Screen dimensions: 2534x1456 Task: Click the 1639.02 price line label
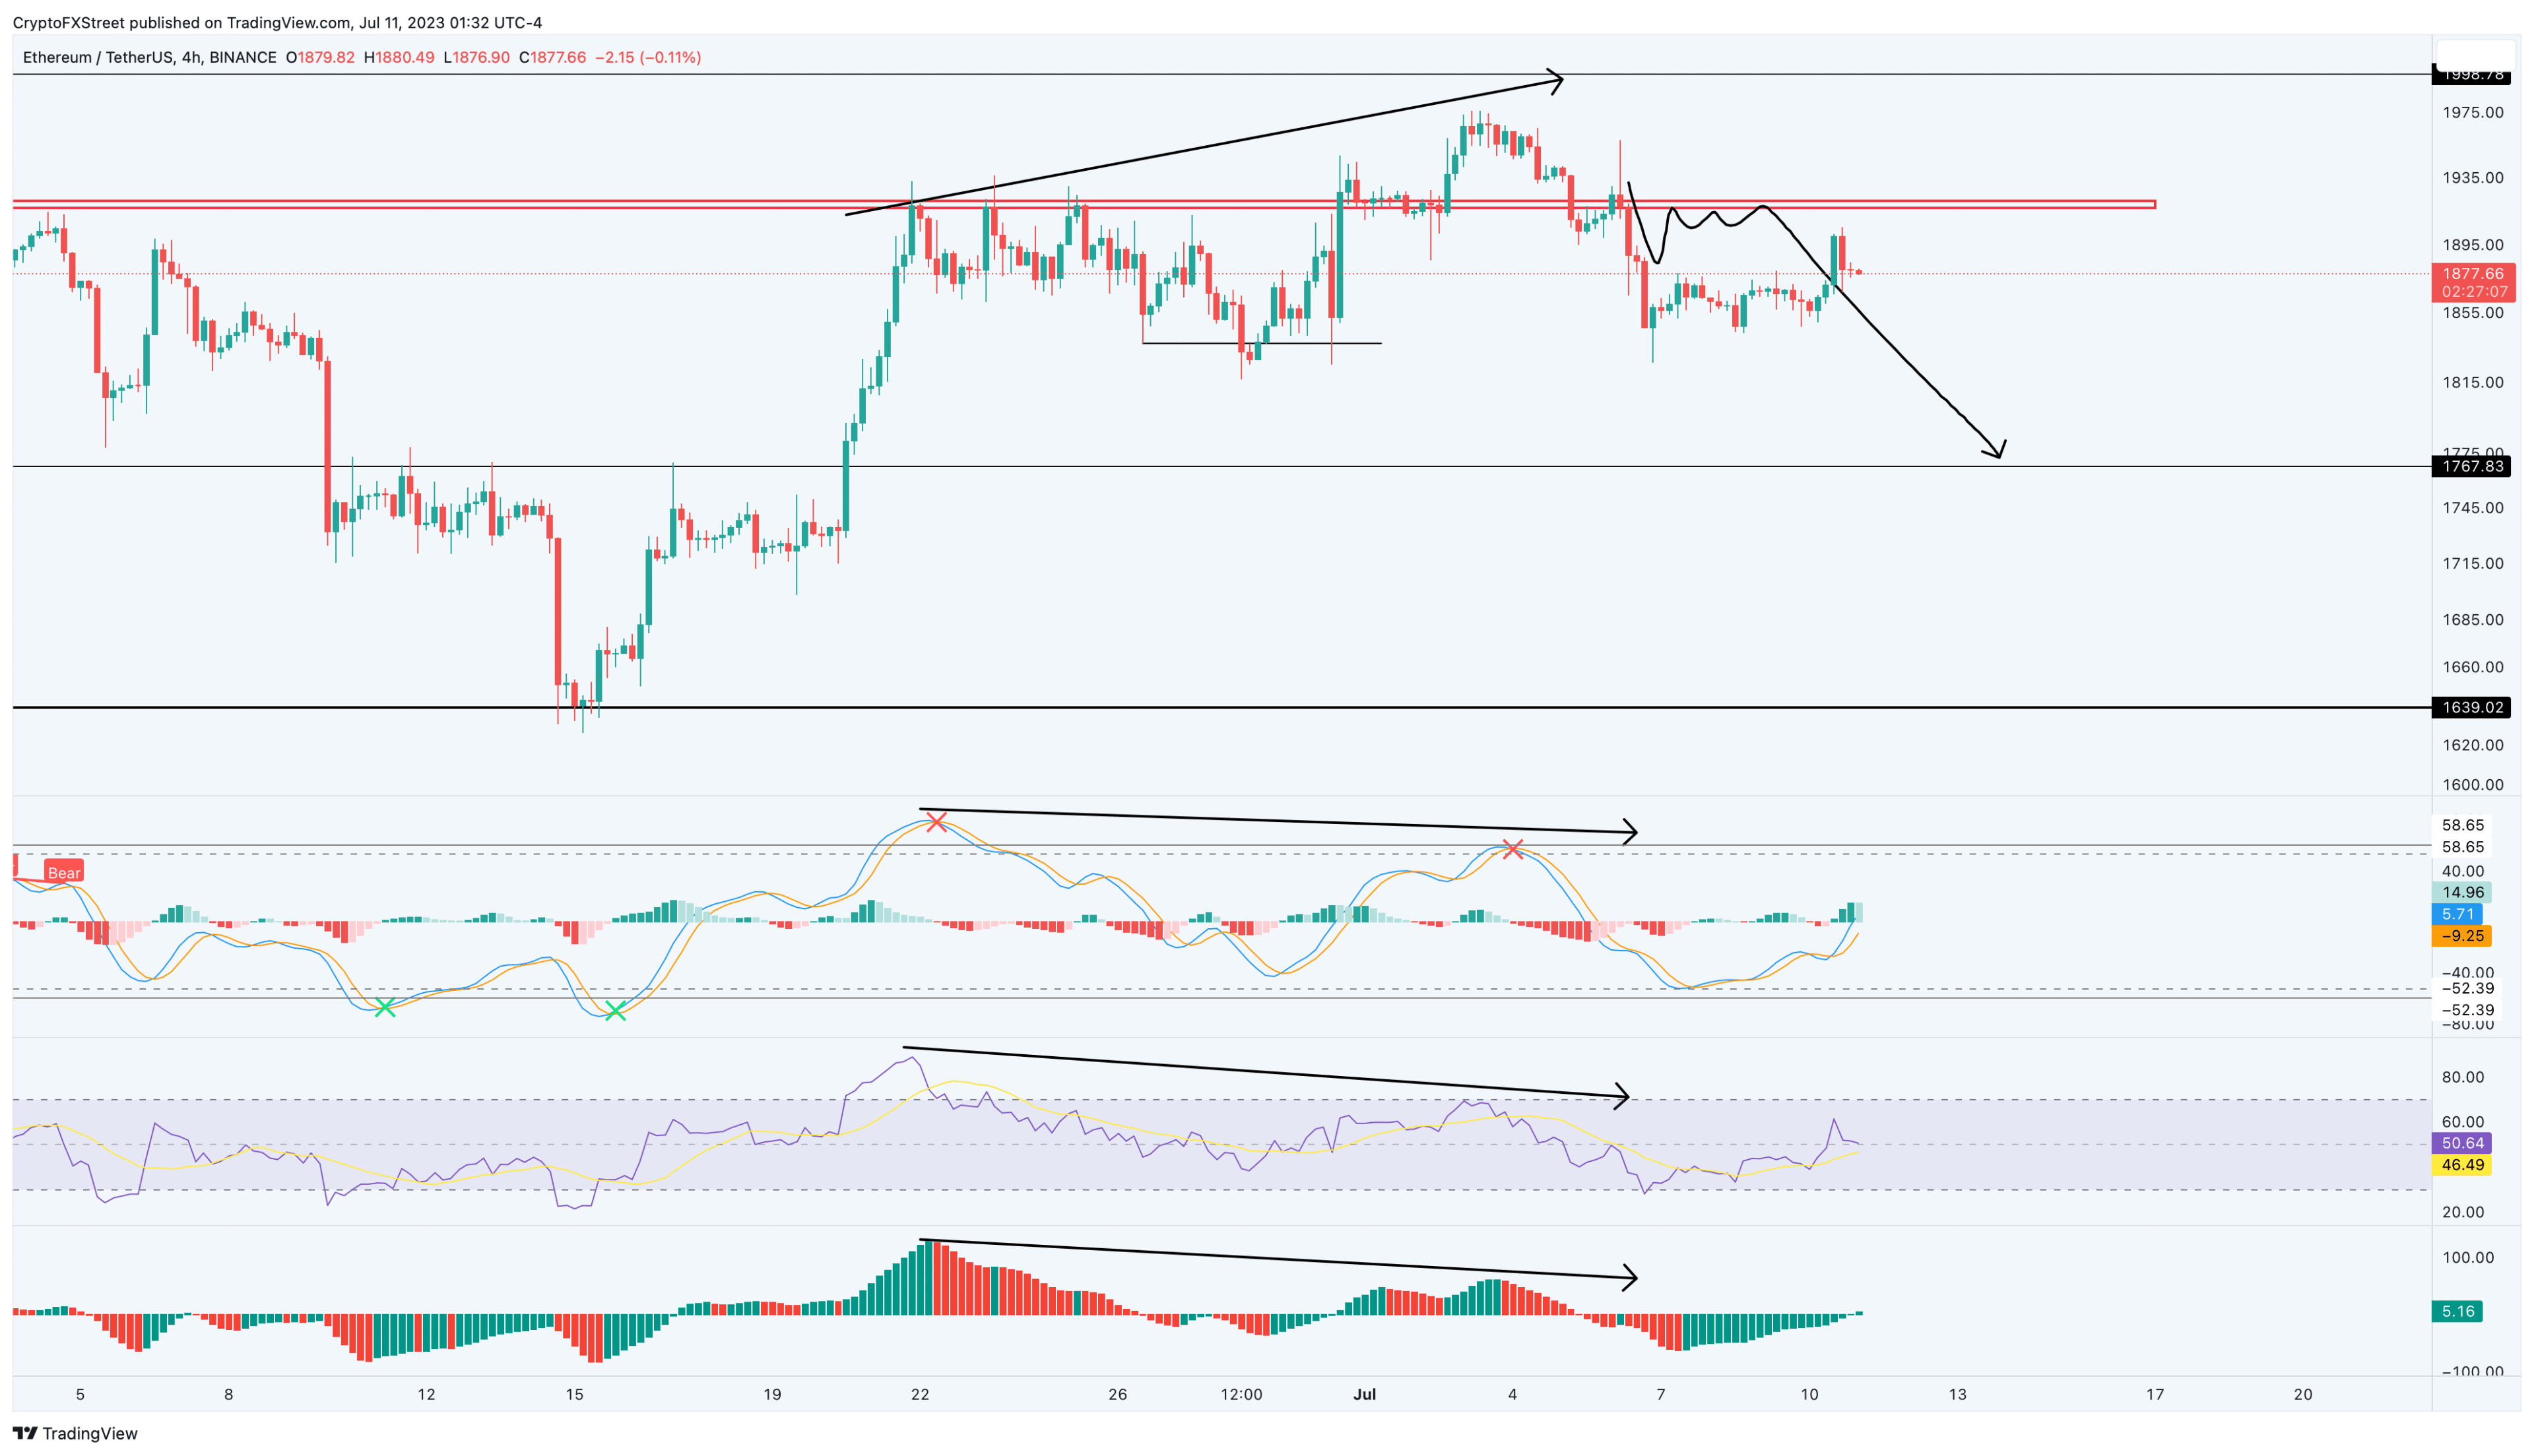click(x=2472, y=707)
